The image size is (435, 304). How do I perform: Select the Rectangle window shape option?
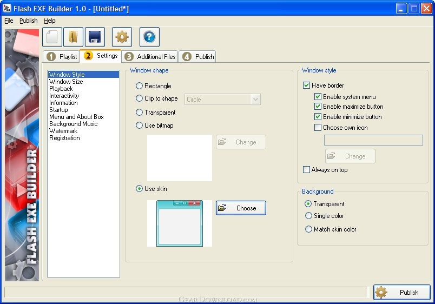(140, 86)
